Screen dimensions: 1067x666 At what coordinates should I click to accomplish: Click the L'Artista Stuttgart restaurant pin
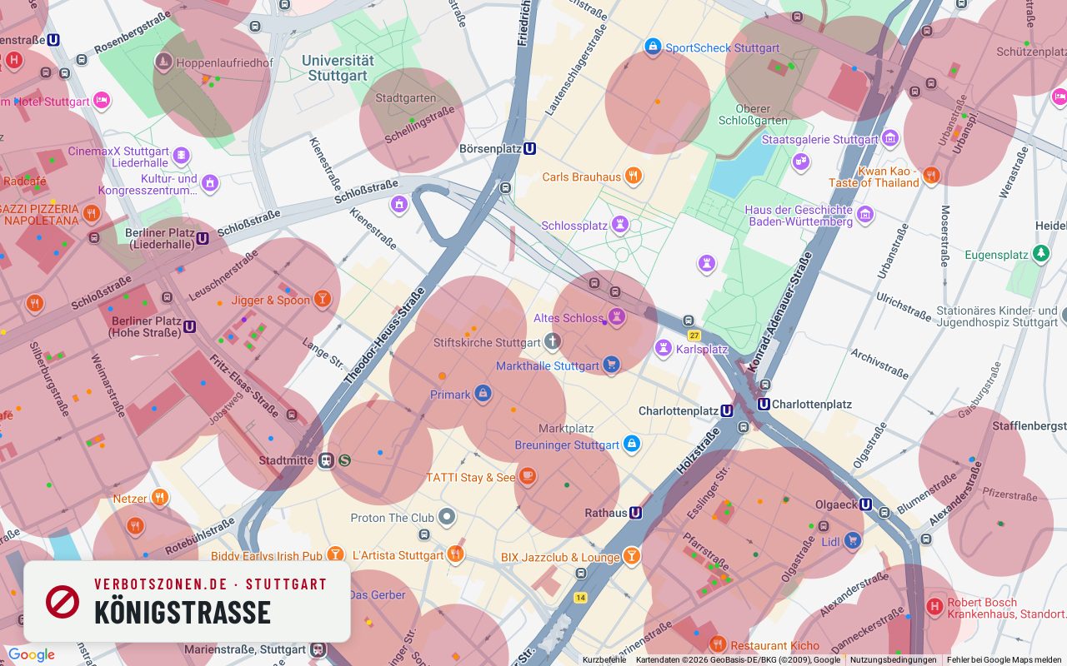click(x=455, y=554)
